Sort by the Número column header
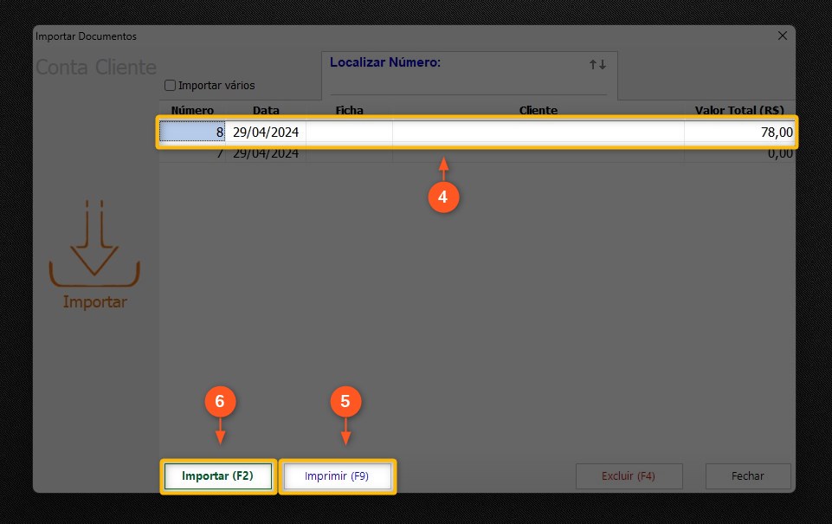832x524 pixels. click(192, 111)
